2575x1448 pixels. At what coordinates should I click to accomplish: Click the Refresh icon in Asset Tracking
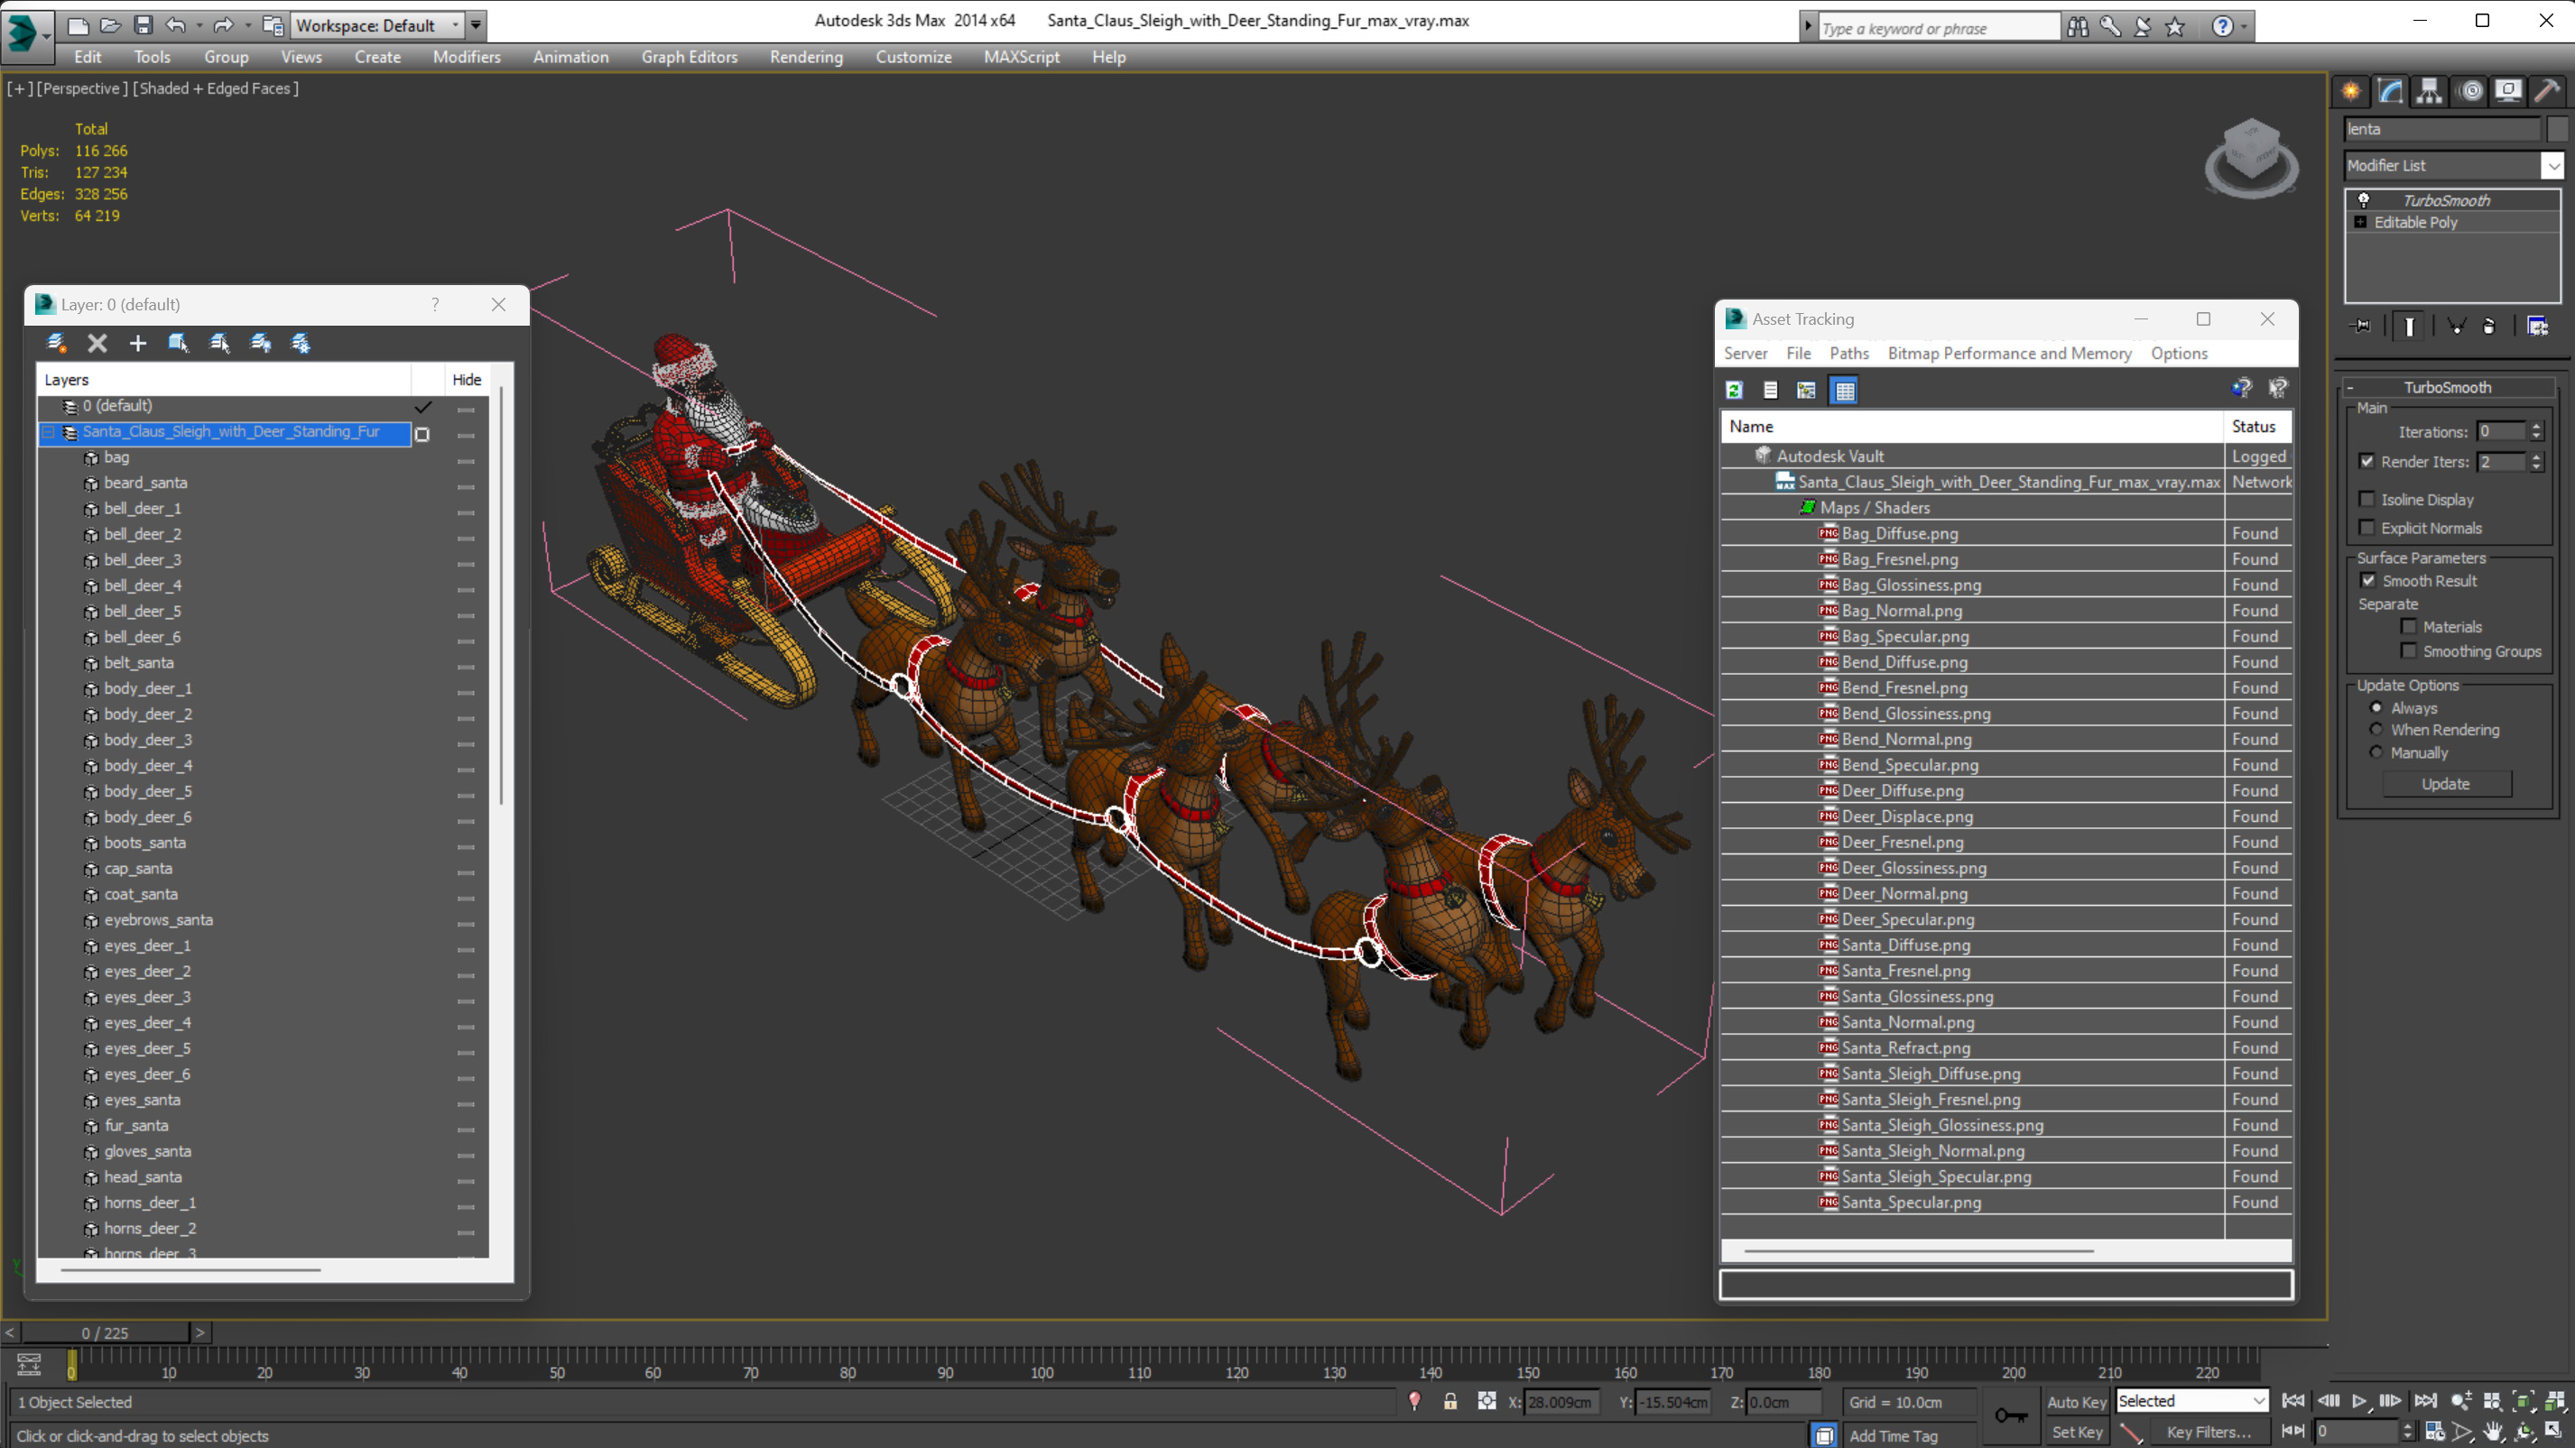1735,391
